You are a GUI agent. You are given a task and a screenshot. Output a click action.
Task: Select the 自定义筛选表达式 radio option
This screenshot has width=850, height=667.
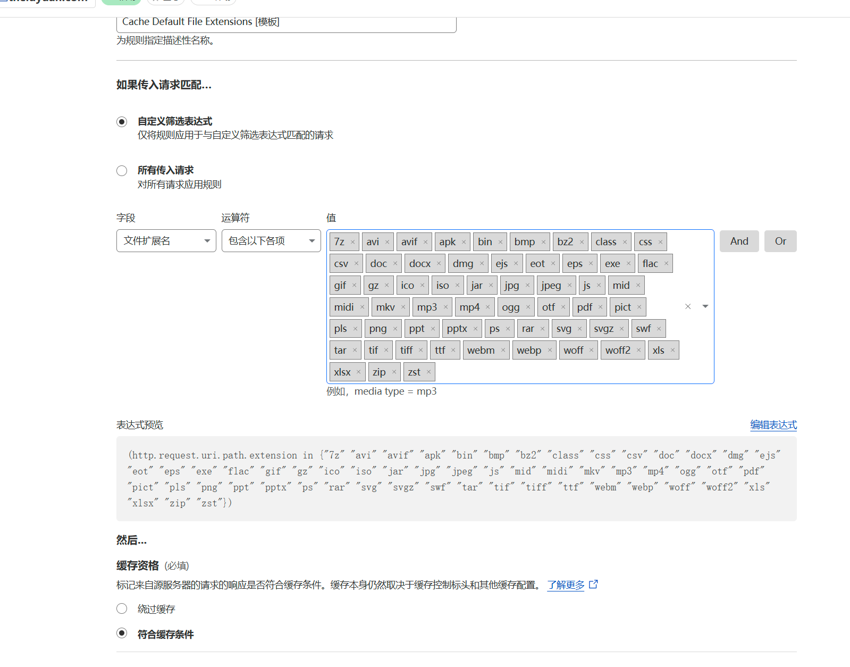click(122, 122)
